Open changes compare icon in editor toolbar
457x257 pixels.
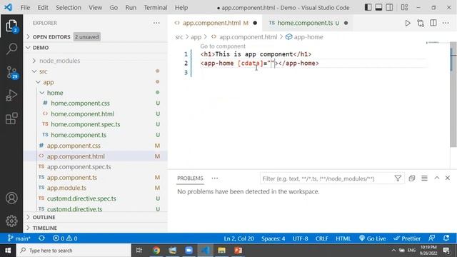pos(421,23)
